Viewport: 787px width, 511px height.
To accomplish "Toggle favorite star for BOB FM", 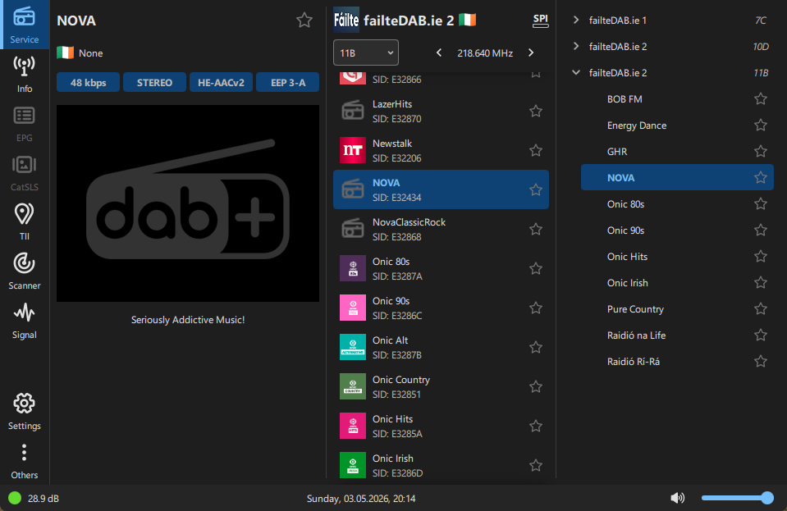I will (761, 98).
